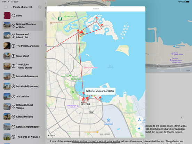
Task: Tap the Doha flag thumbnail
Action: click(7, 16)
